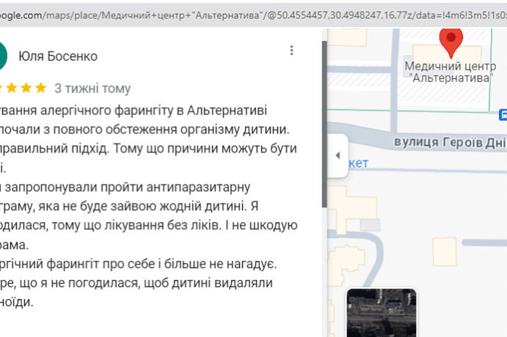Click Медичний центр "Альтернатива" map label

click(x=449, y=72)
